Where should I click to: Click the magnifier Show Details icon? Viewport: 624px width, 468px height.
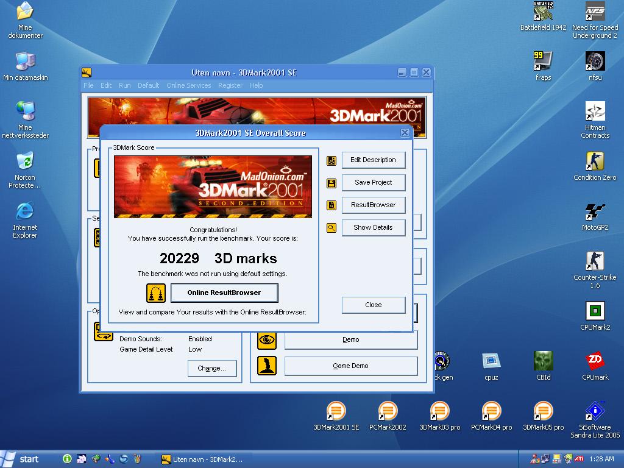331,228
